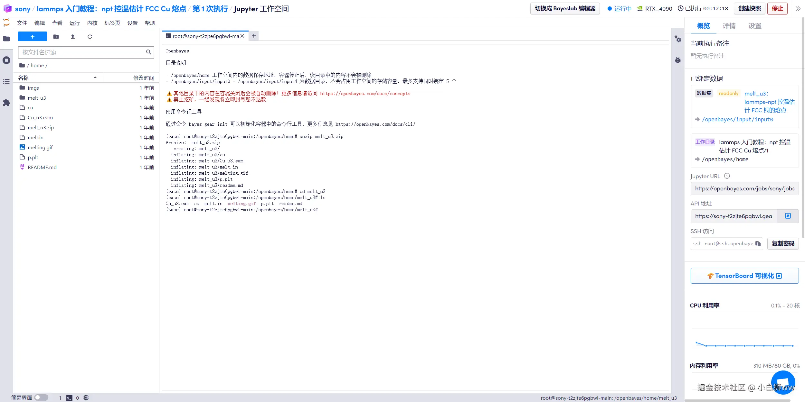
Task: Refresh the file browser list
Action: pyautogui.click(x=90, y=37)
